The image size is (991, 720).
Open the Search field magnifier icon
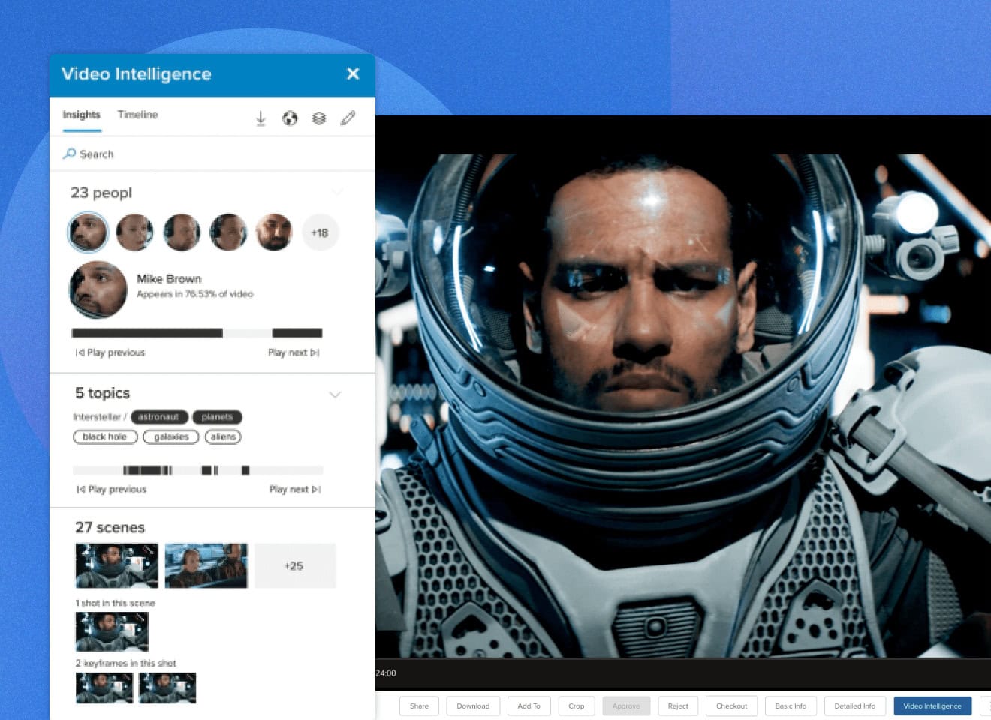[68, 154]
